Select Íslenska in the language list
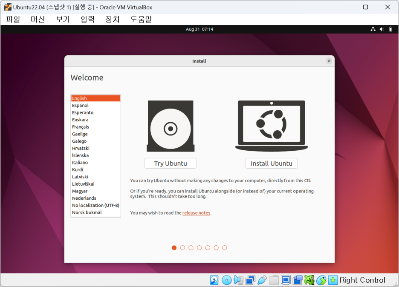This screenshot has width=399, height=287. [x=95, y=155]
